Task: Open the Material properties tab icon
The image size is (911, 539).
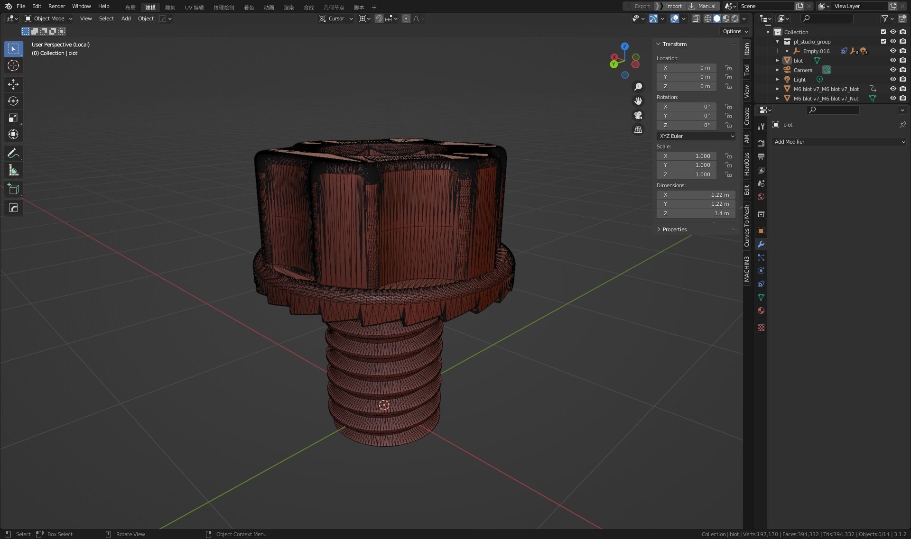Action: pyautogui.click(x=761, y=311)
